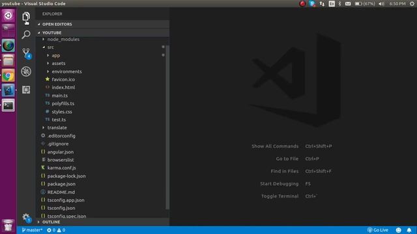Open the Extensions view
This screenshot has height=234, width=417.
click(x=26, y=90)
